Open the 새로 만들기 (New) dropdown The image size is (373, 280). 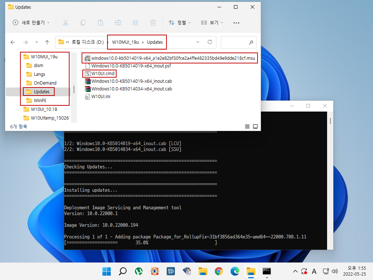tap(31, 23)
